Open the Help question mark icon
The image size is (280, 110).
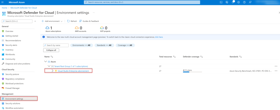244,2
